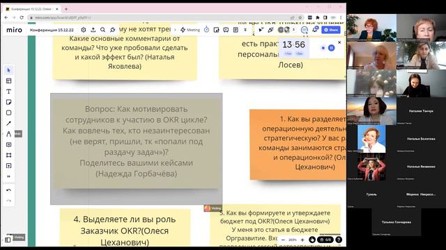This screenshot has height=250, width=446.
Task: Open the notes panel icon
Action: [236, 30]
